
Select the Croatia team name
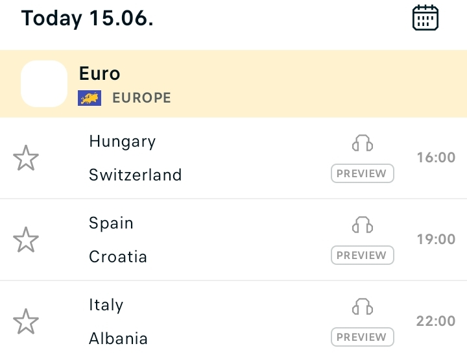[x=118, y=256]
